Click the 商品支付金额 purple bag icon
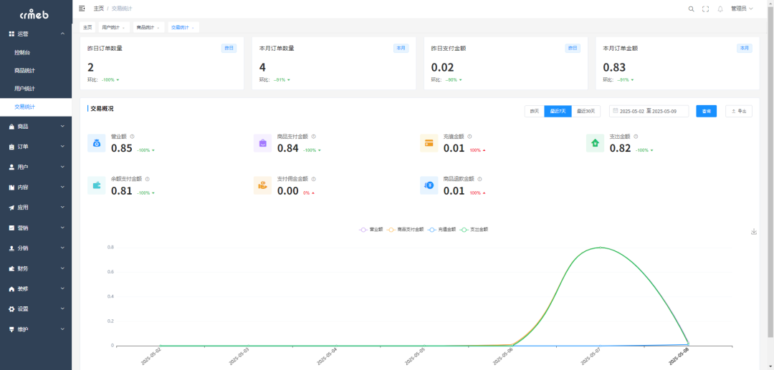The height and width of the screenshot is (370, 774). 263,143
